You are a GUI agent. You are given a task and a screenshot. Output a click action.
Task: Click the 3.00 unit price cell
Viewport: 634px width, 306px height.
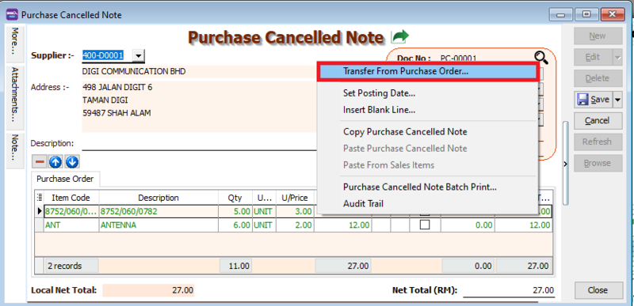(x=295, y=211)
